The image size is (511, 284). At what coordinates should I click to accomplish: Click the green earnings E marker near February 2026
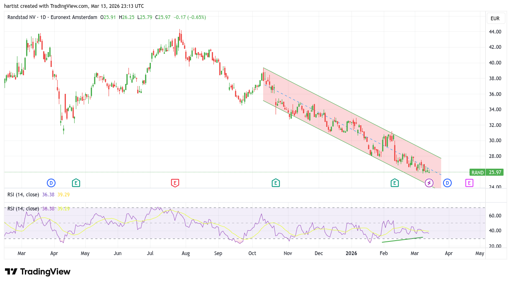pos(395,183)
